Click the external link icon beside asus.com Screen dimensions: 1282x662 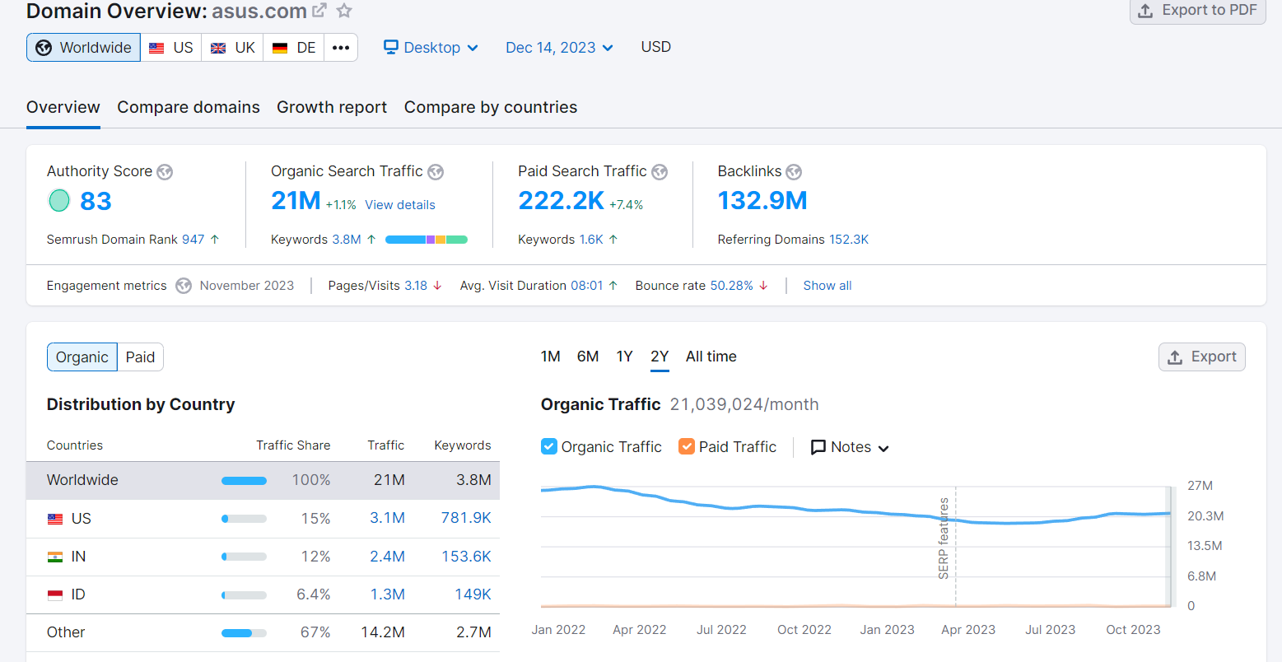pyautogui.click(x=319, y=11)
